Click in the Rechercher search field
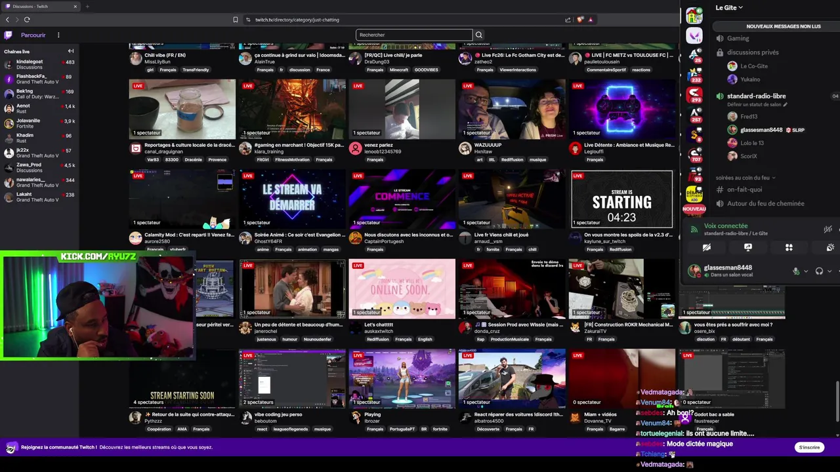The height and width of the screenshot is (472, 840). [x=413, y=35]
